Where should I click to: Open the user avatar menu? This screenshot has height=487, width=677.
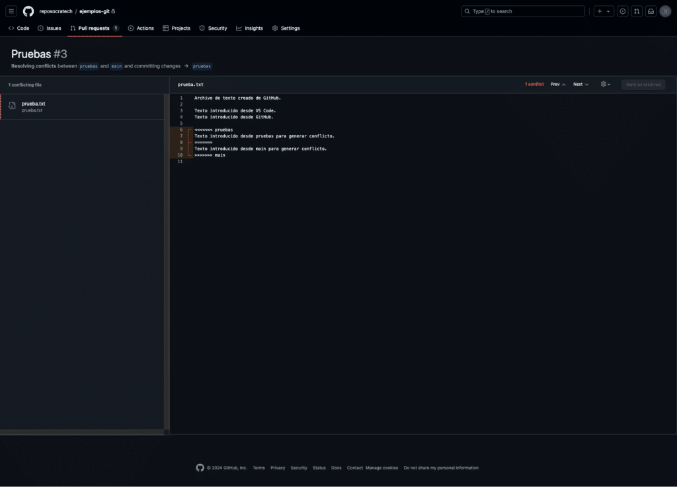[x=665, y=11]
